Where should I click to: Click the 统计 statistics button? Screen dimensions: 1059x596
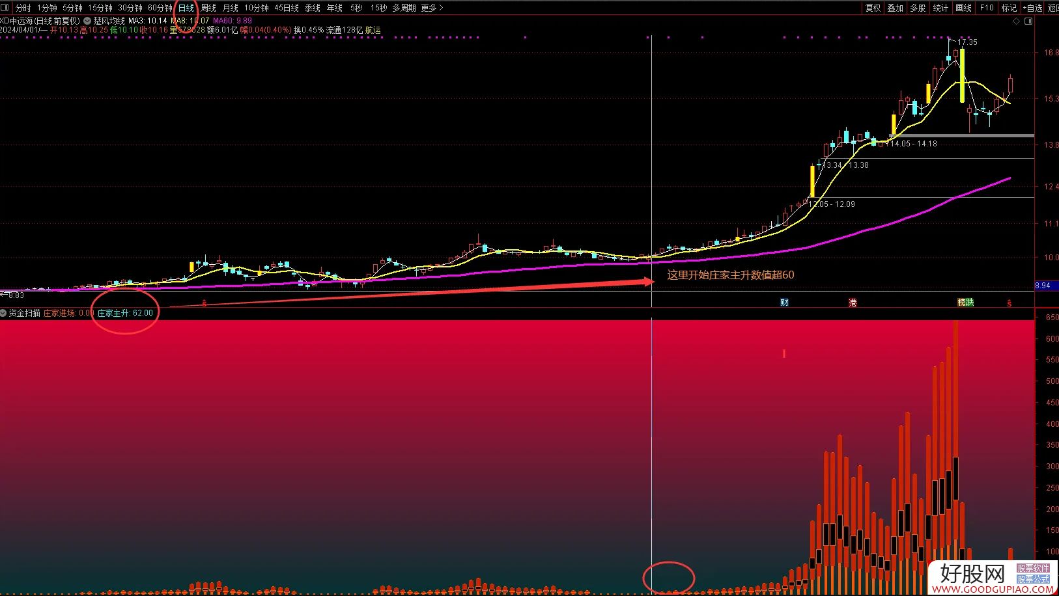[x=940, y=8]
